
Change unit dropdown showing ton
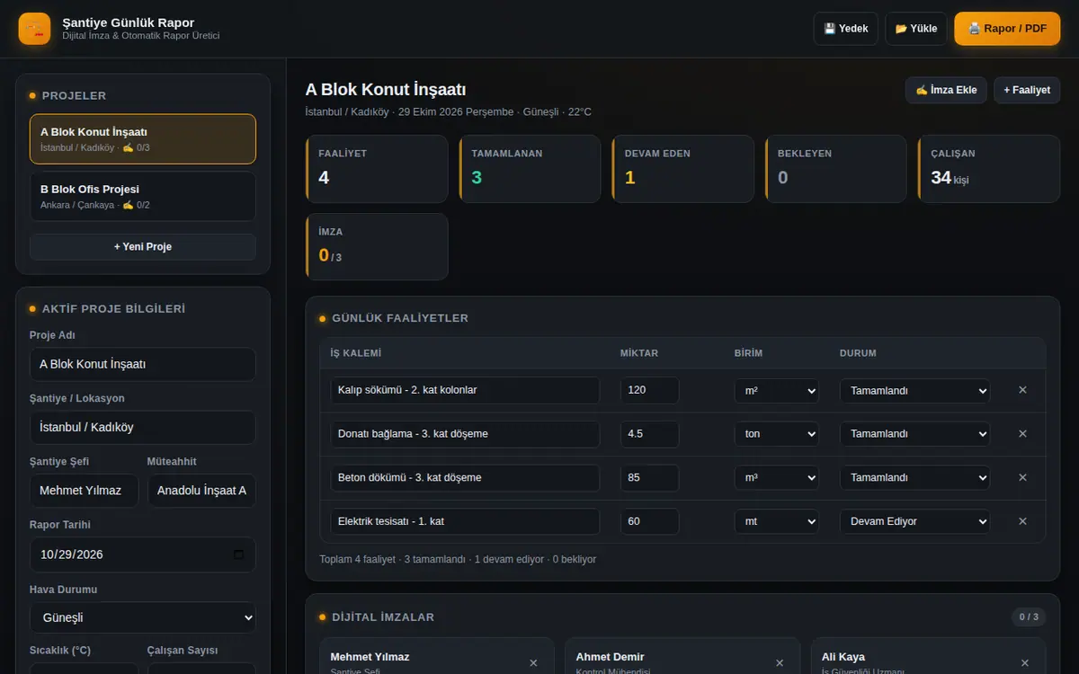777,434
